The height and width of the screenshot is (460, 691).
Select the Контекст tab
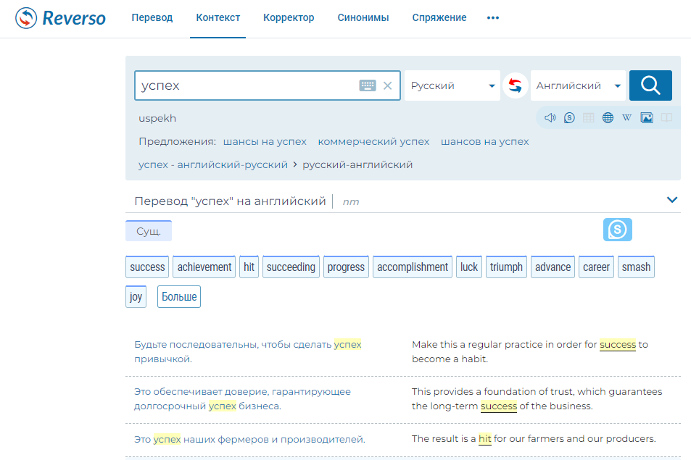pyautogui.click(x=218, y=17)
